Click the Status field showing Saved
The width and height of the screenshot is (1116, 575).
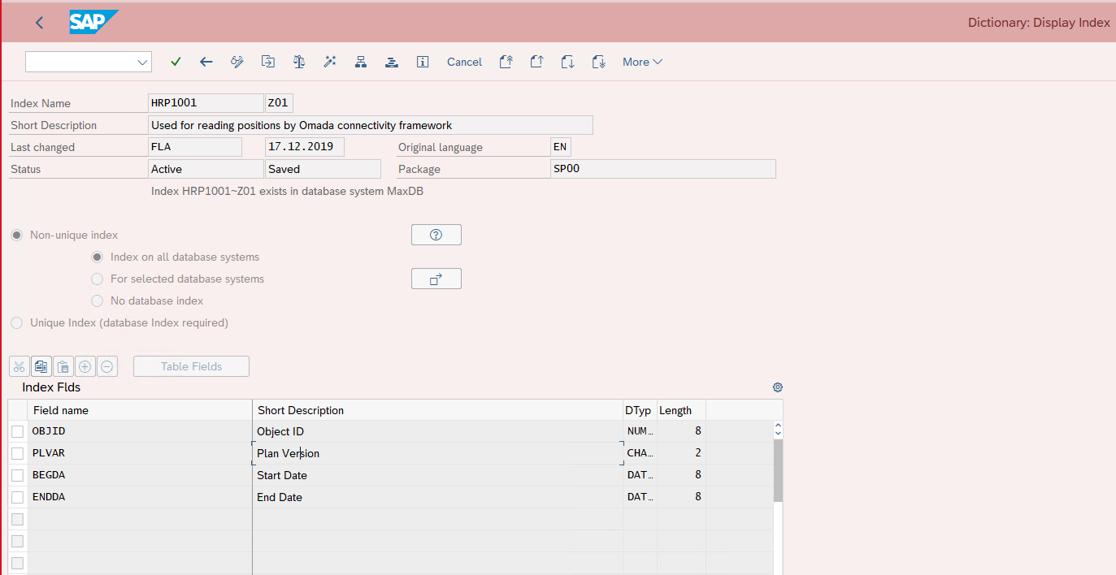324,169
